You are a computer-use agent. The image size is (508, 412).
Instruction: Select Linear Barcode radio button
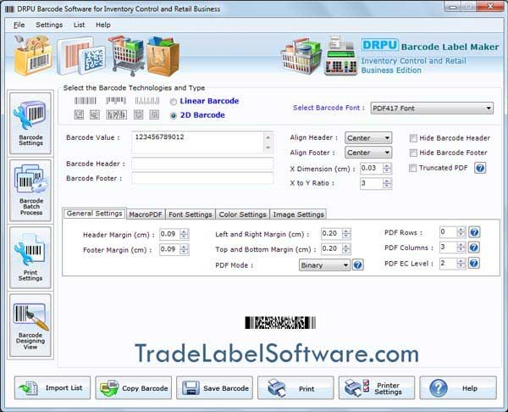174,102
